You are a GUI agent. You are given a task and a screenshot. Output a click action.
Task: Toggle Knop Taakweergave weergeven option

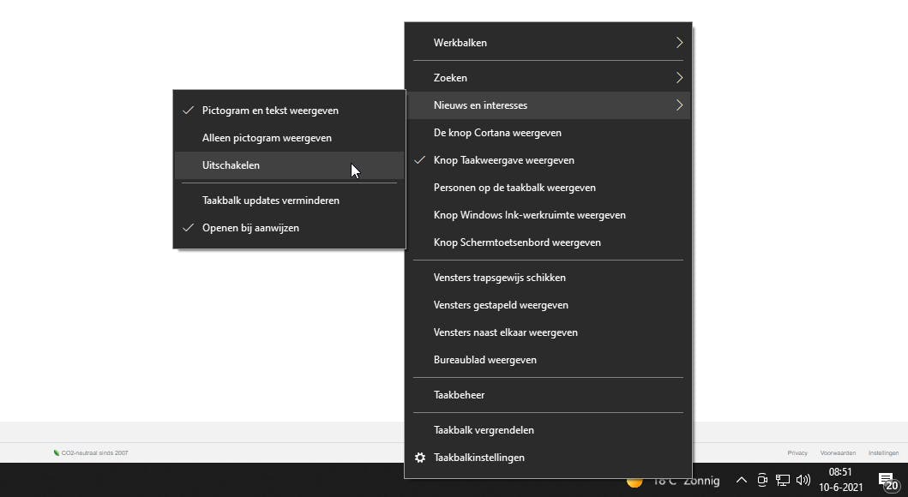coord(504,160)
